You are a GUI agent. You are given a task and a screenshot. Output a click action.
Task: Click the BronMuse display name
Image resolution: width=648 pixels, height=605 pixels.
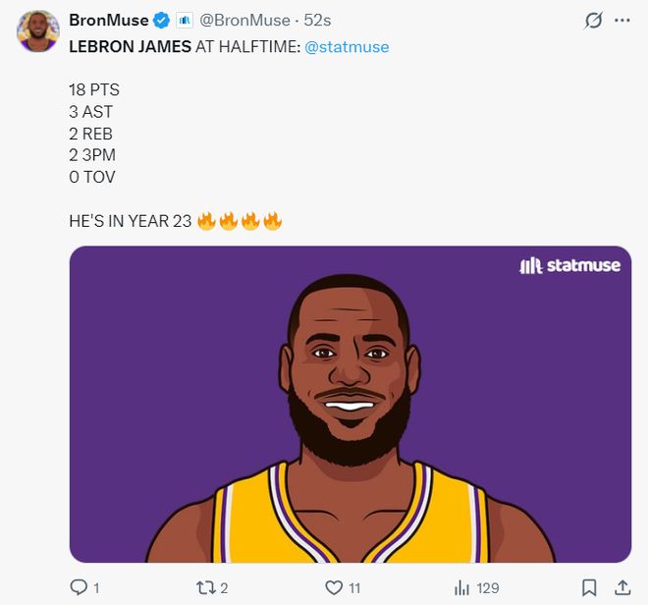coord(108,21)
